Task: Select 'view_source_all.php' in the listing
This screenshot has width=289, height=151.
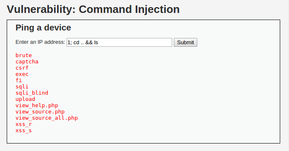Action: click(46, 118)
